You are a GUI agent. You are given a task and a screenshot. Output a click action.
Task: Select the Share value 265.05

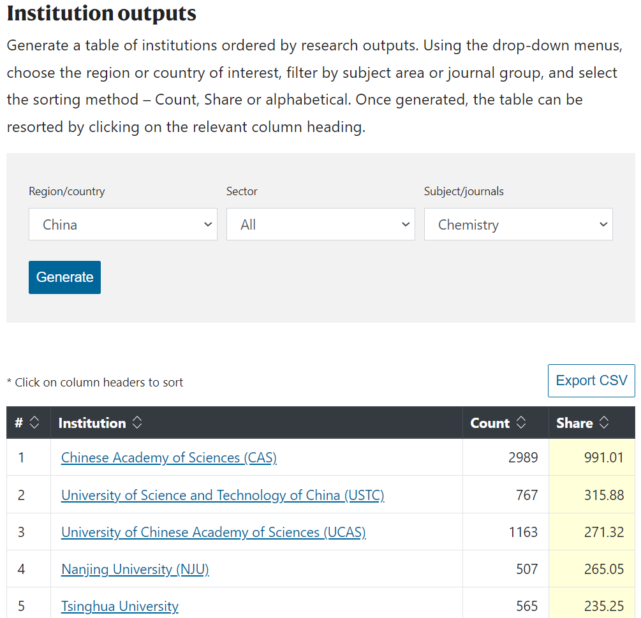604,569
